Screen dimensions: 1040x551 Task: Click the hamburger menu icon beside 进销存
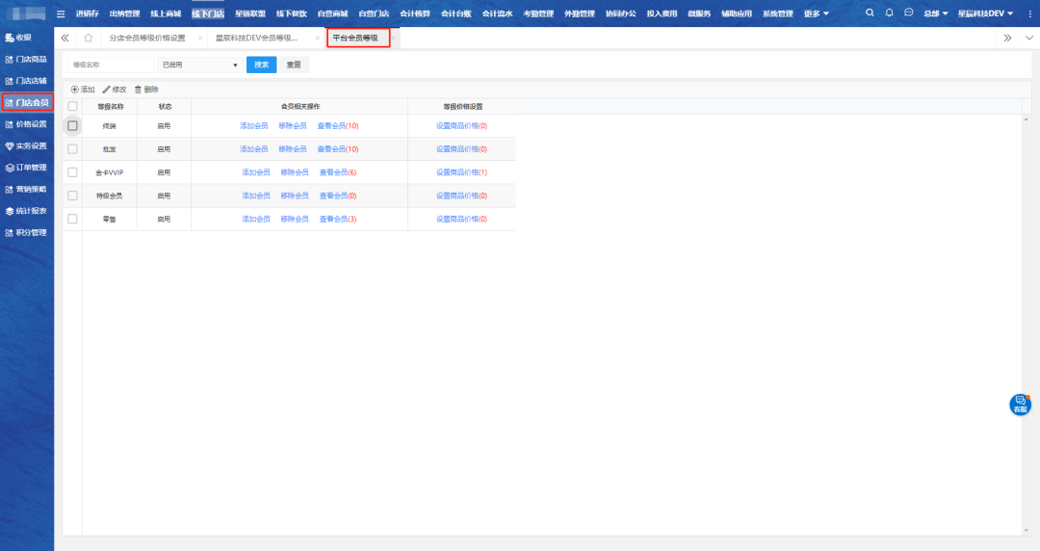[x=62, y=13]
